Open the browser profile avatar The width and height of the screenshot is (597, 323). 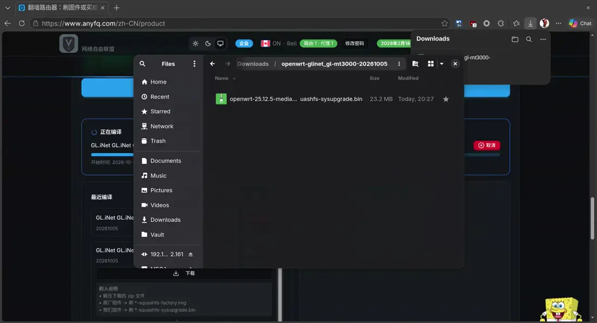click(x=544, y=23)
